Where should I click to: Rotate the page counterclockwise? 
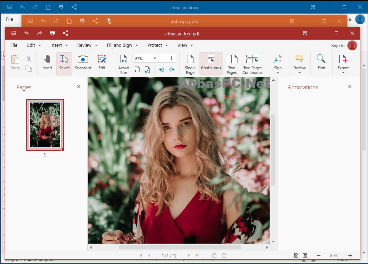(162, 69)
